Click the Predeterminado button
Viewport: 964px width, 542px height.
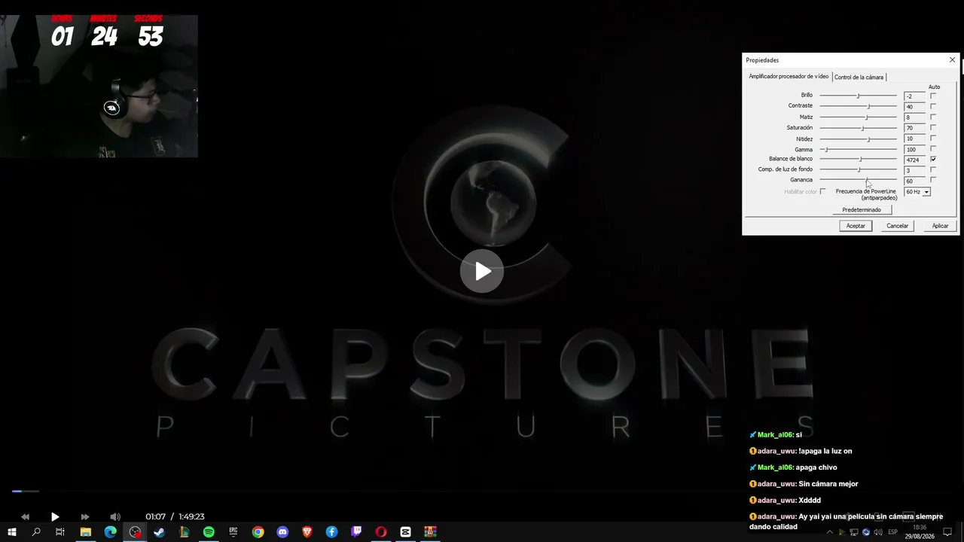click(x=862, y=210)
